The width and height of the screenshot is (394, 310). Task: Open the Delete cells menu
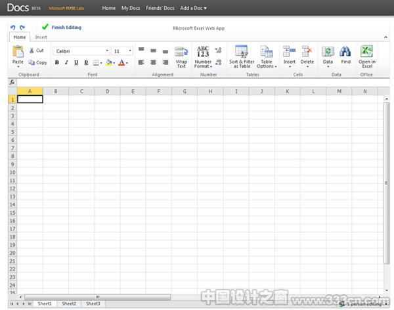click(307, 57)
